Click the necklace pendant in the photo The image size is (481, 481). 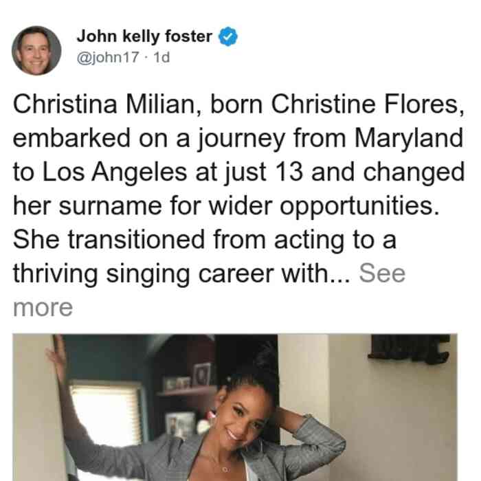226,469
